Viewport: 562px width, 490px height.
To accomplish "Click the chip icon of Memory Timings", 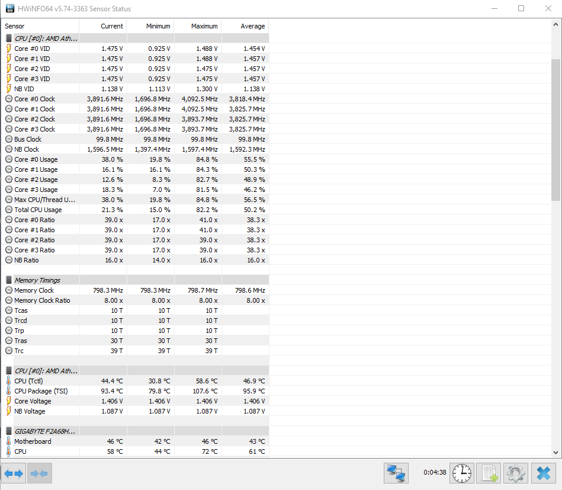I will point(9,280).
